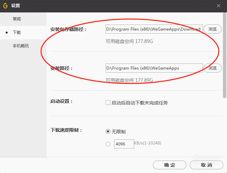Browse for the 安装路径 install folder
Image resolution: width=227 pixels, height=173 pixels.
point(212,68)
